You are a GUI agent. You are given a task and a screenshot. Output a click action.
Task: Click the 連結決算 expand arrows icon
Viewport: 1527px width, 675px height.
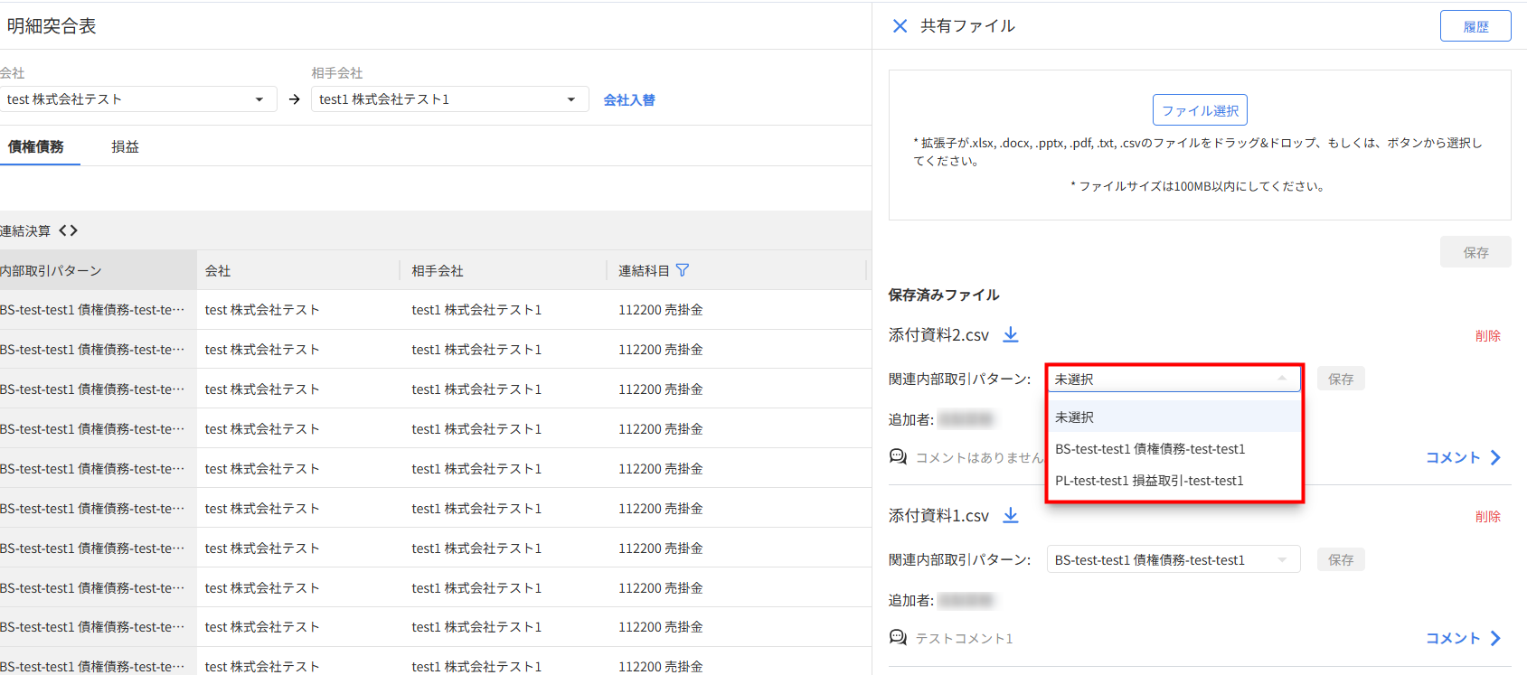click(68, 231)
